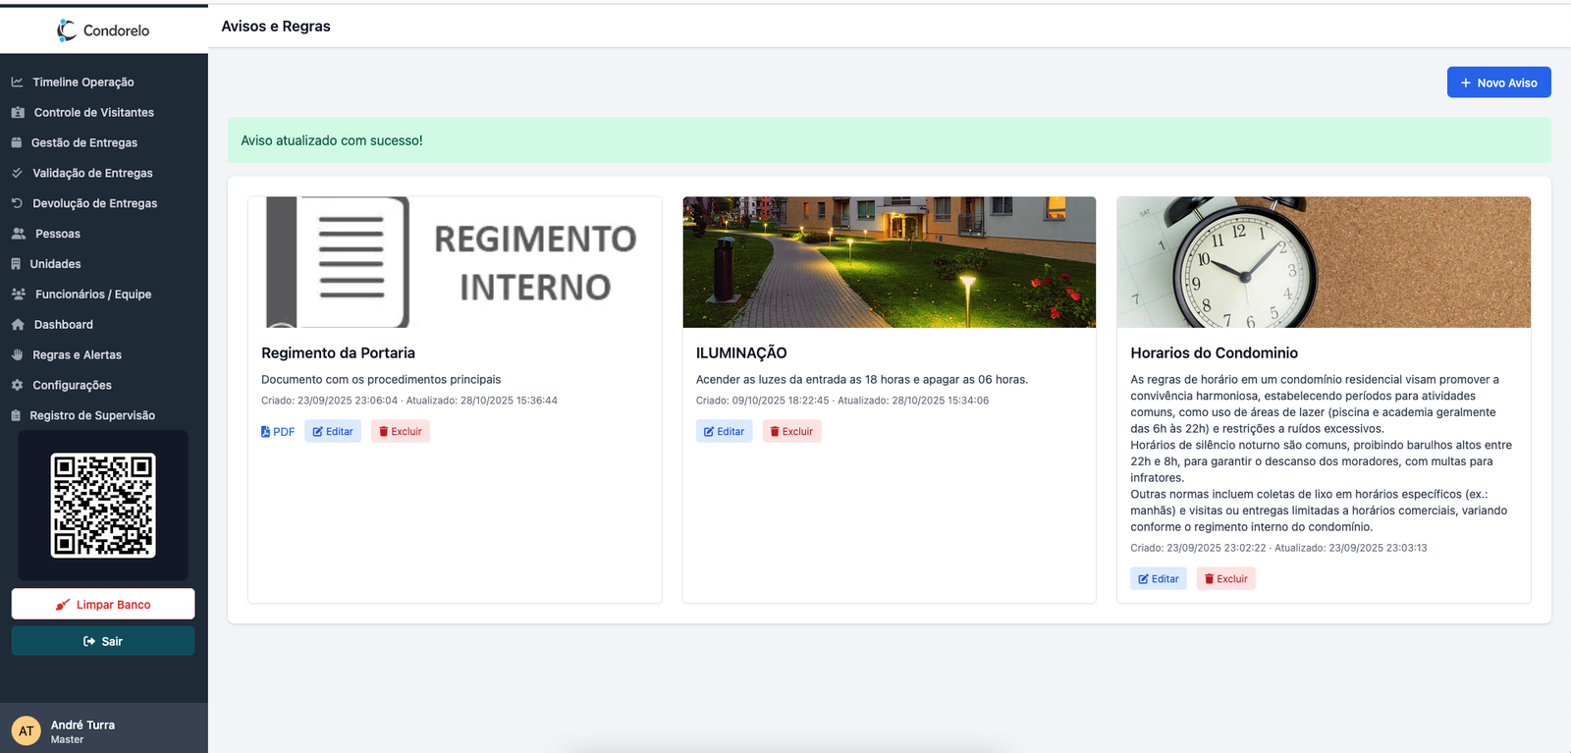The width and height of the screenshot is (1571, 753).
Task: Click the Unidades building icon
Action: tap(16, 264)
